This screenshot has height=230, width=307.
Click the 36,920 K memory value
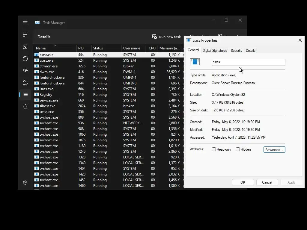[x=173, y=72]
